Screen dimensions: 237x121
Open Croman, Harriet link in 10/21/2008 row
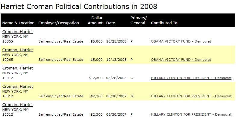[17, 32]
